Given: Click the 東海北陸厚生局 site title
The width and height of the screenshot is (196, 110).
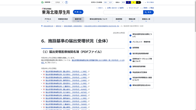Looking at the screenshot, I should pos(56,12).
